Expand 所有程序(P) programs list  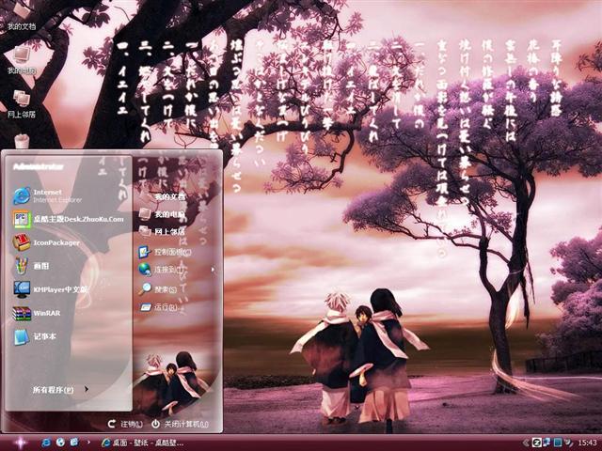click(60, 390)
